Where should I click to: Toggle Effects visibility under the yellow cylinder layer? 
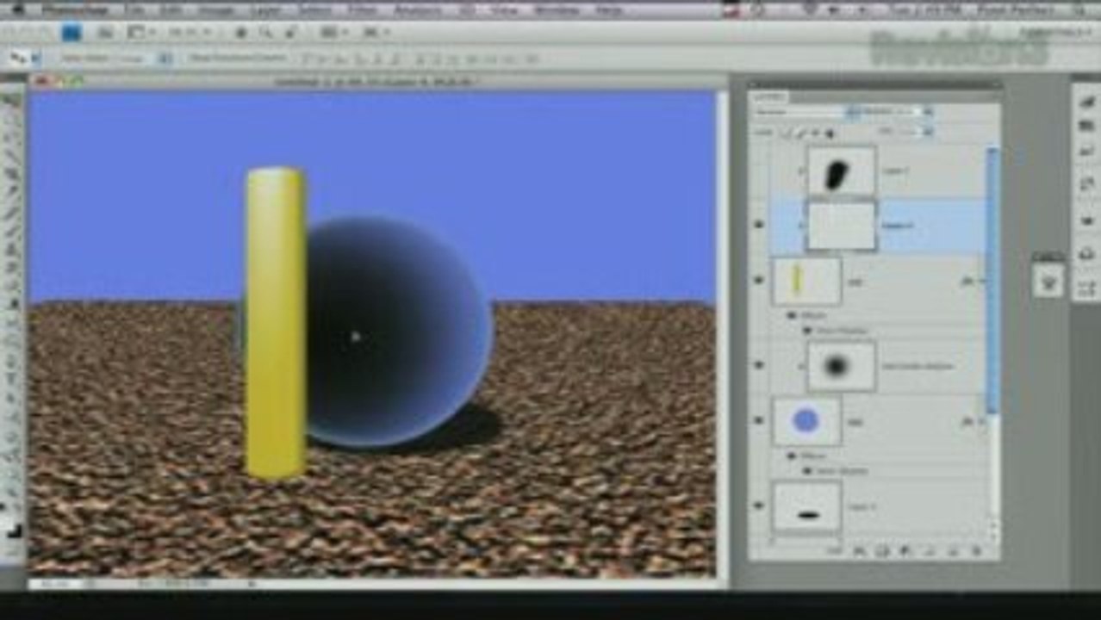793,316
